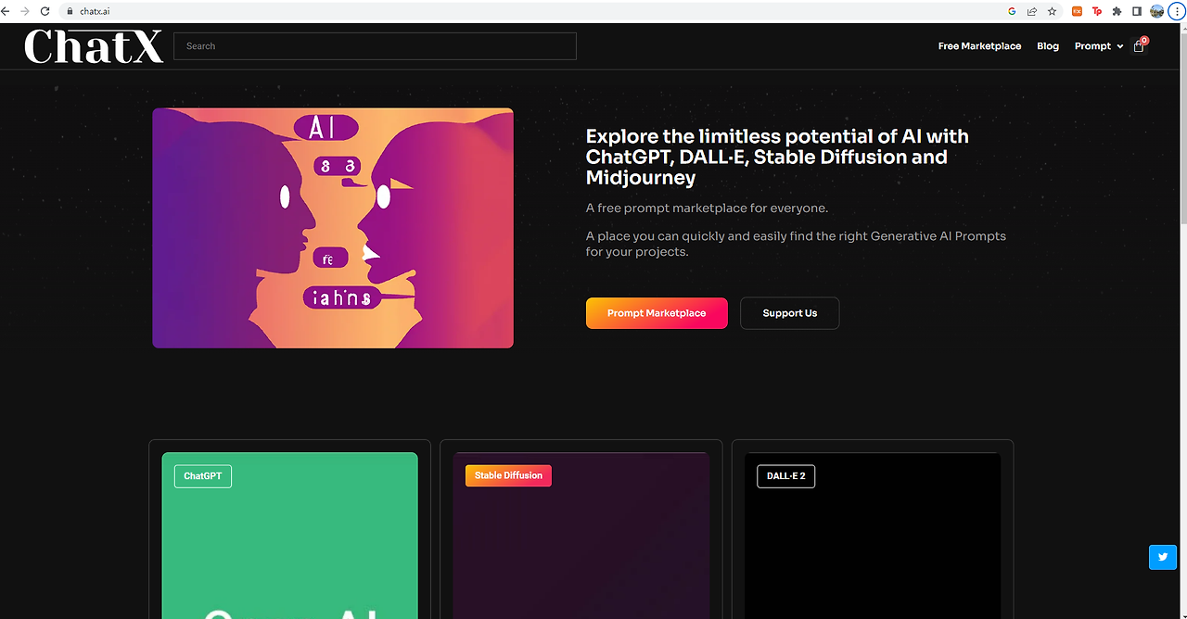This screenshot has height=619, width=1187.
Task: Open the red Tp extension
Action: [1097, 11]
